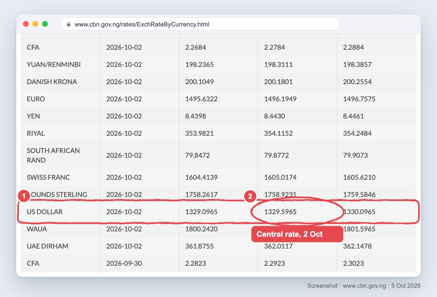Select the WAUA value 1800.2420

pyautogui.click(x=202, y=229)
